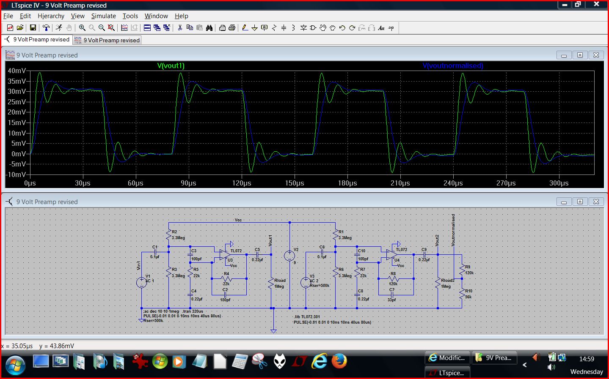Open the Tools menu

click(130, 16)
